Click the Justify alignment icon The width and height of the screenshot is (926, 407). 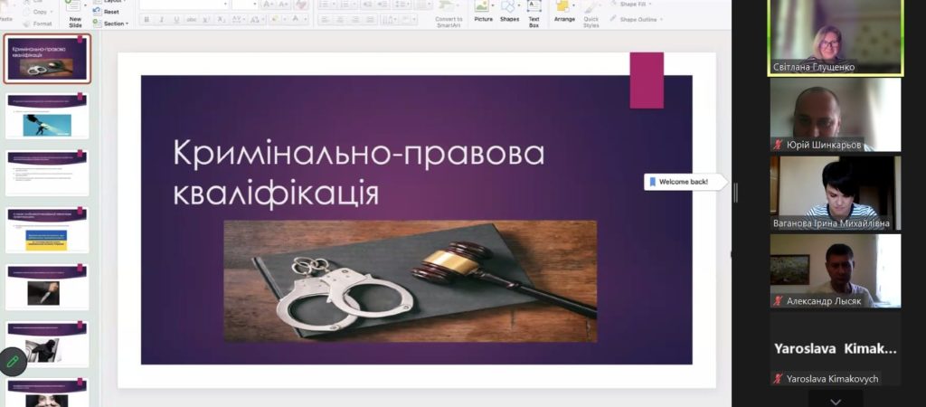[368, 20]
